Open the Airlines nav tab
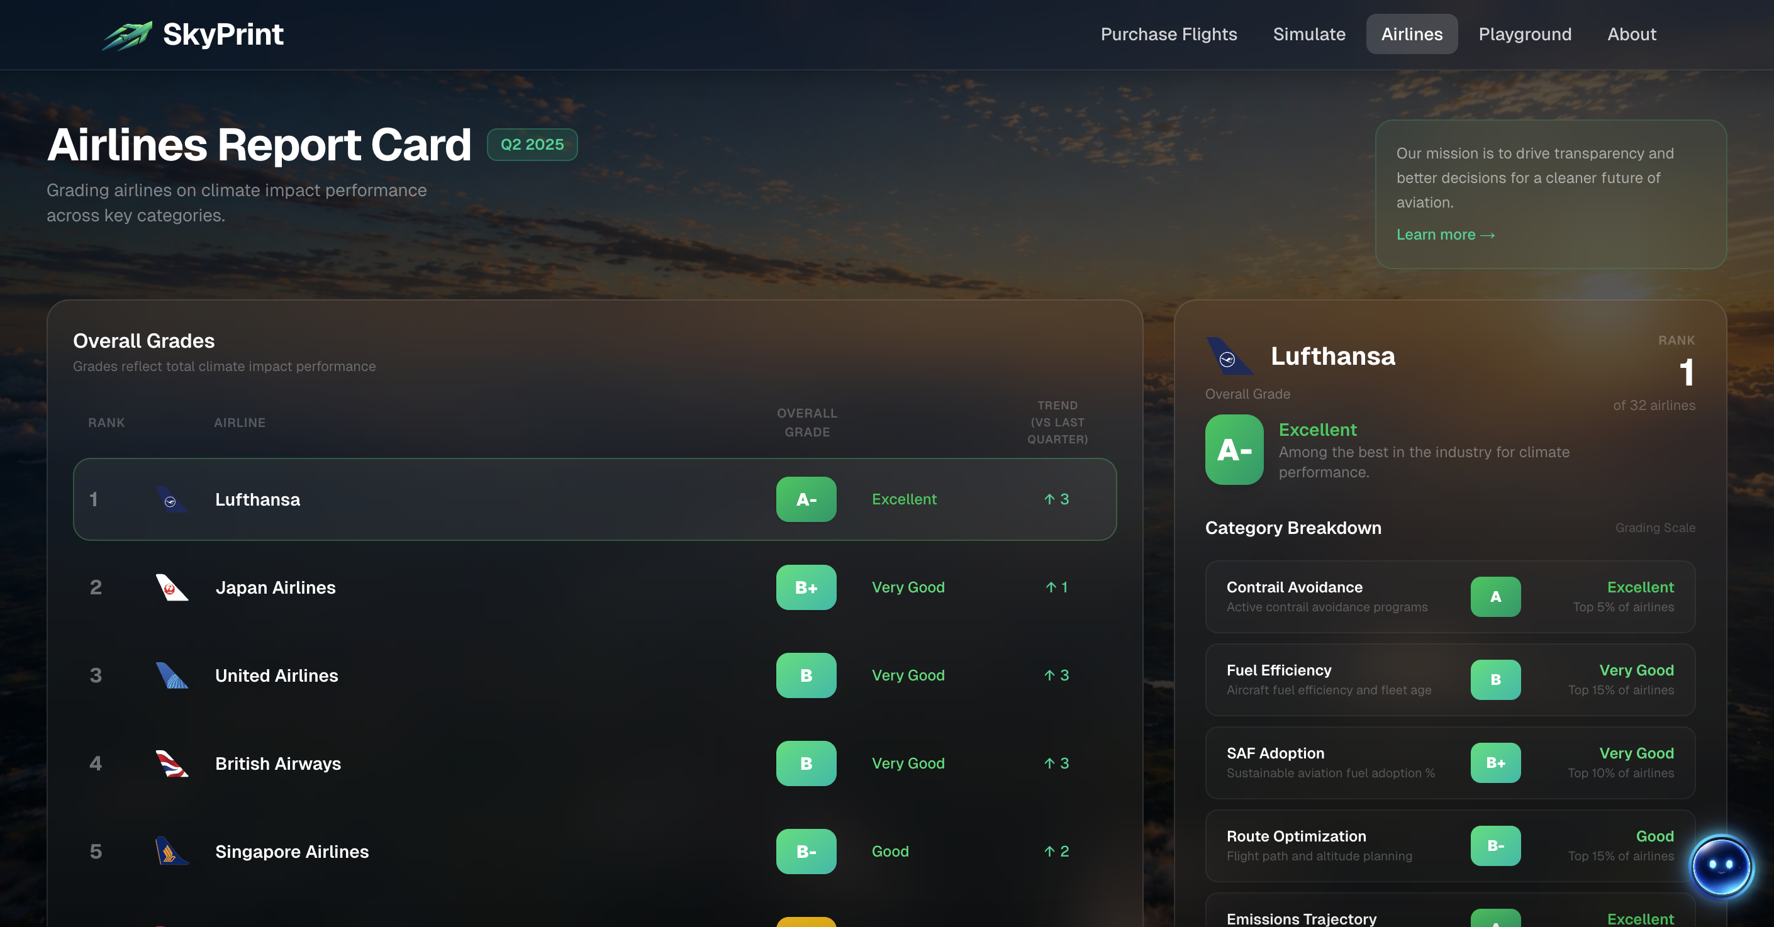The width and height of the screenshot is (1774, 927). click(1411, 35)
